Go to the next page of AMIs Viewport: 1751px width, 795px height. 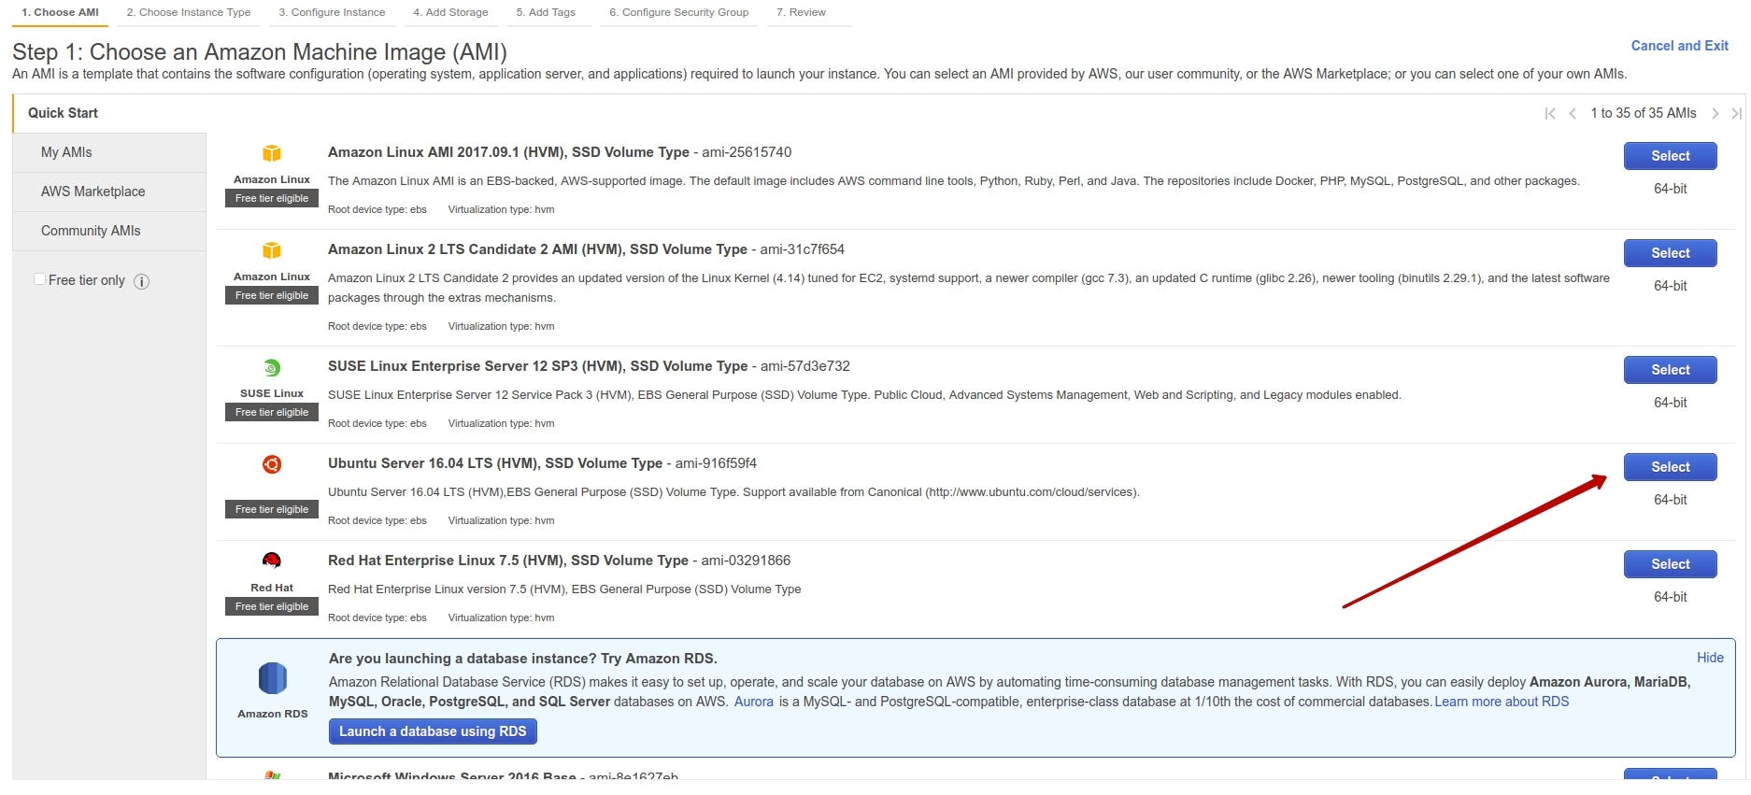1715,113
